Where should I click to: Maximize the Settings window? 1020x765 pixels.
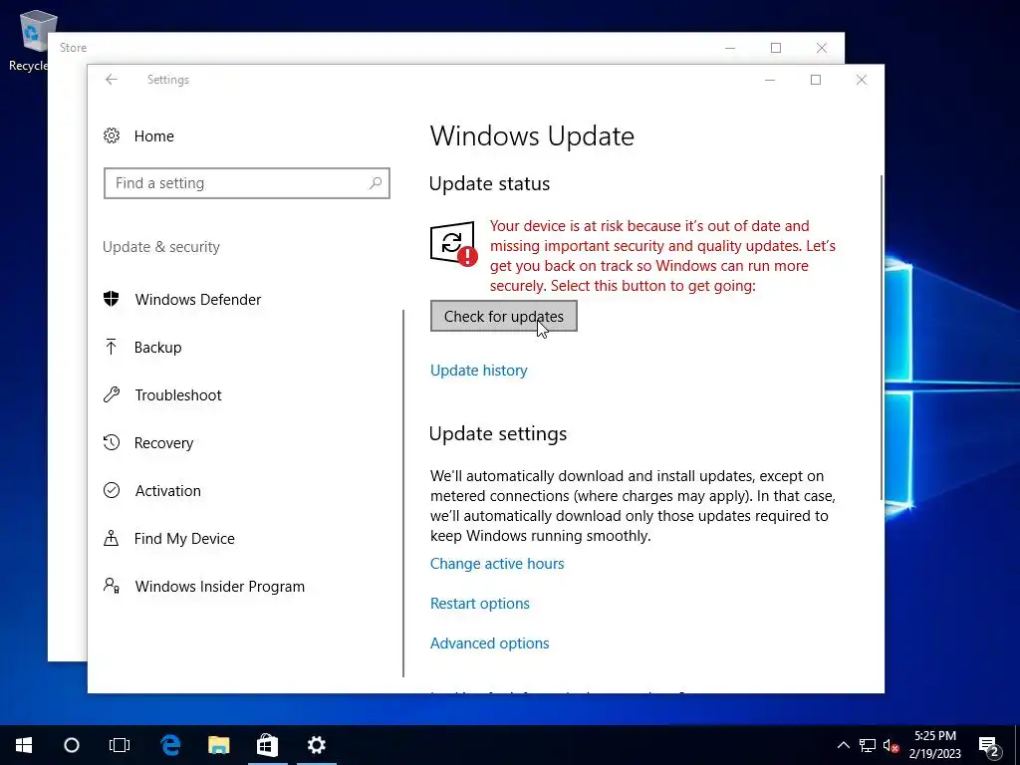coord(815,80)
